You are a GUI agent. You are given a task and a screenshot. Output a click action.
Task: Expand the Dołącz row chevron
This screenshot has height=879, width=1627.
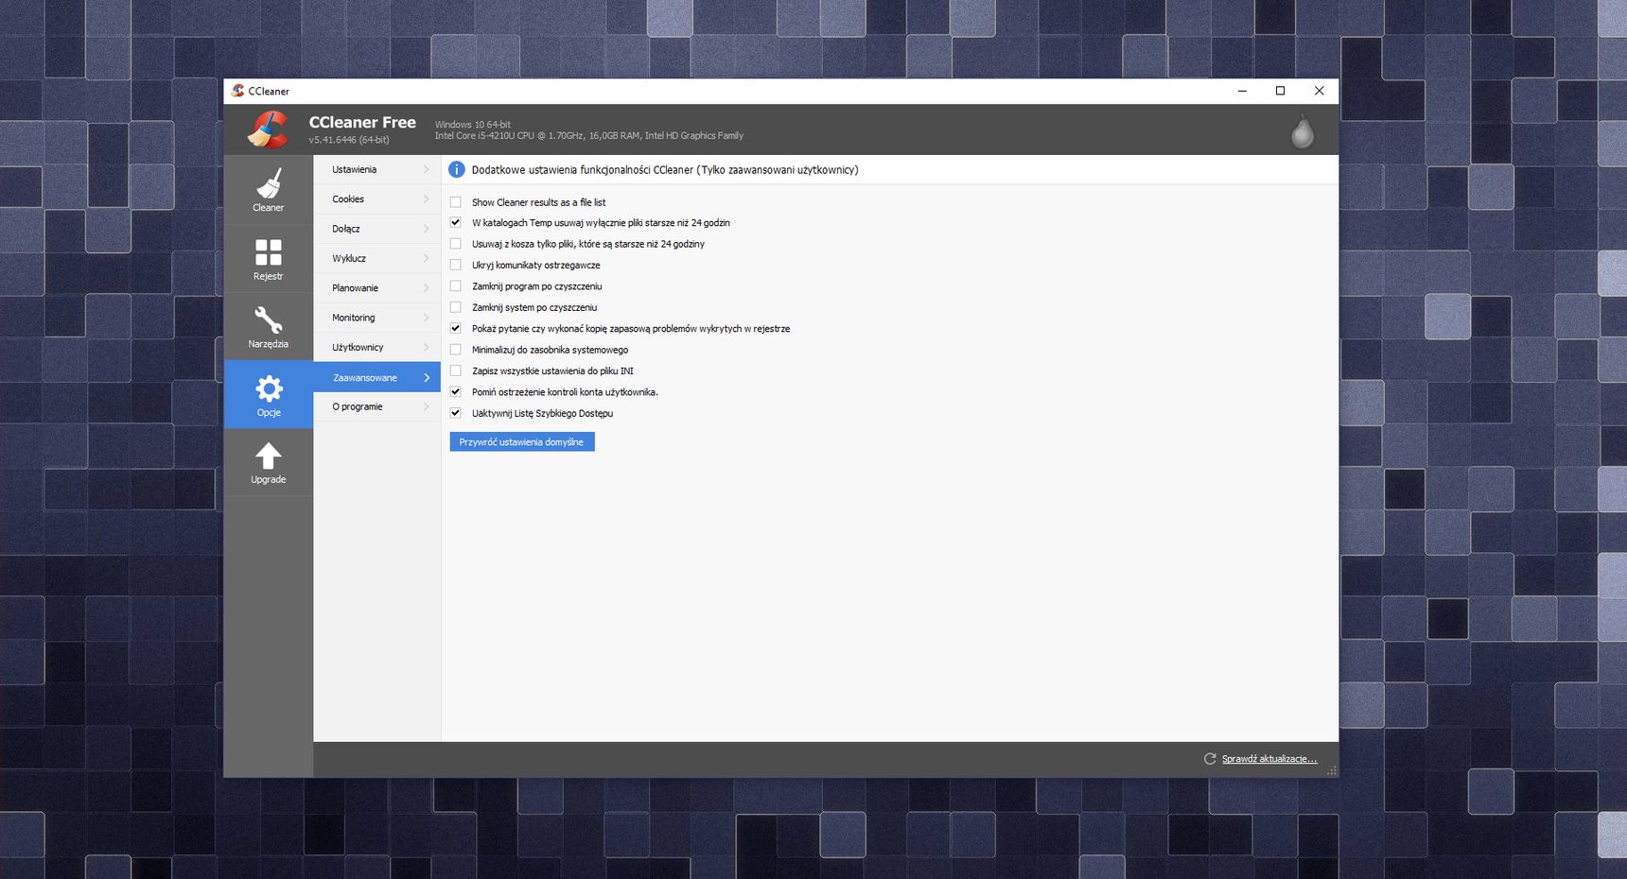click(x=426, y=229)
